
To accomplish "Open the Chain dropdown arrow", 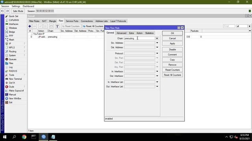I will 157,38.
